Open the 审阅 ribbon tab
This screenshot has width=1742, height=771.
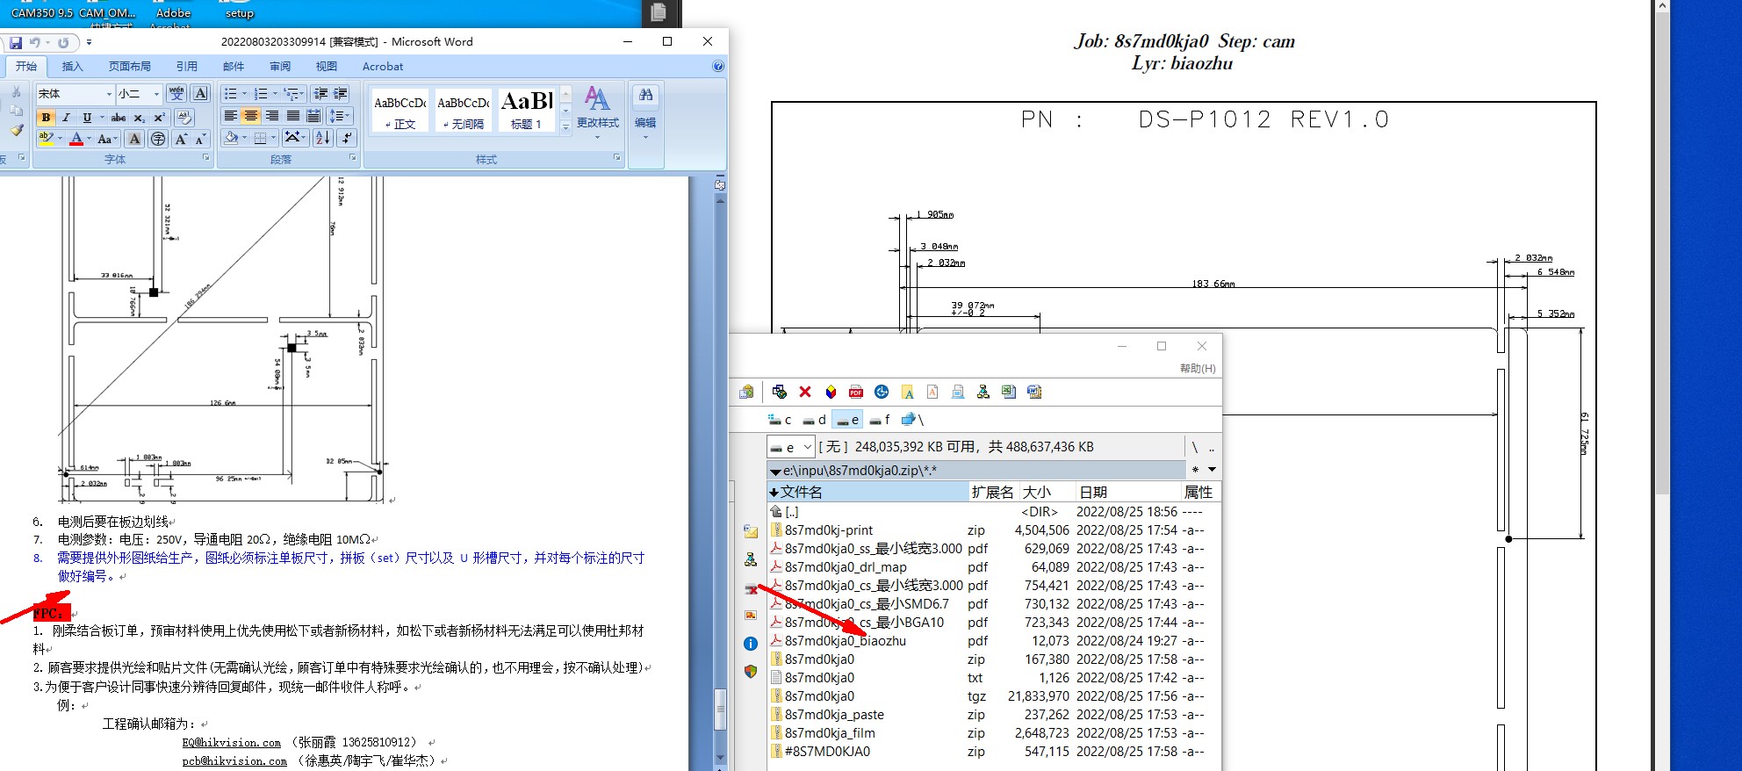pyautogui.click(x=280, y=67)
